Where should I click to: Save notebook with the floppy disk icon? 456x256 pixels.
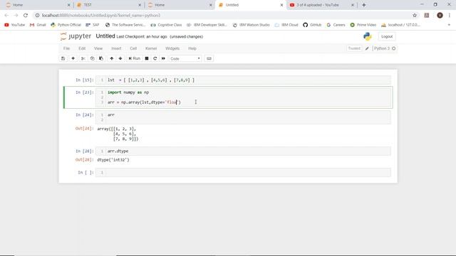click(x=63, y=58)
